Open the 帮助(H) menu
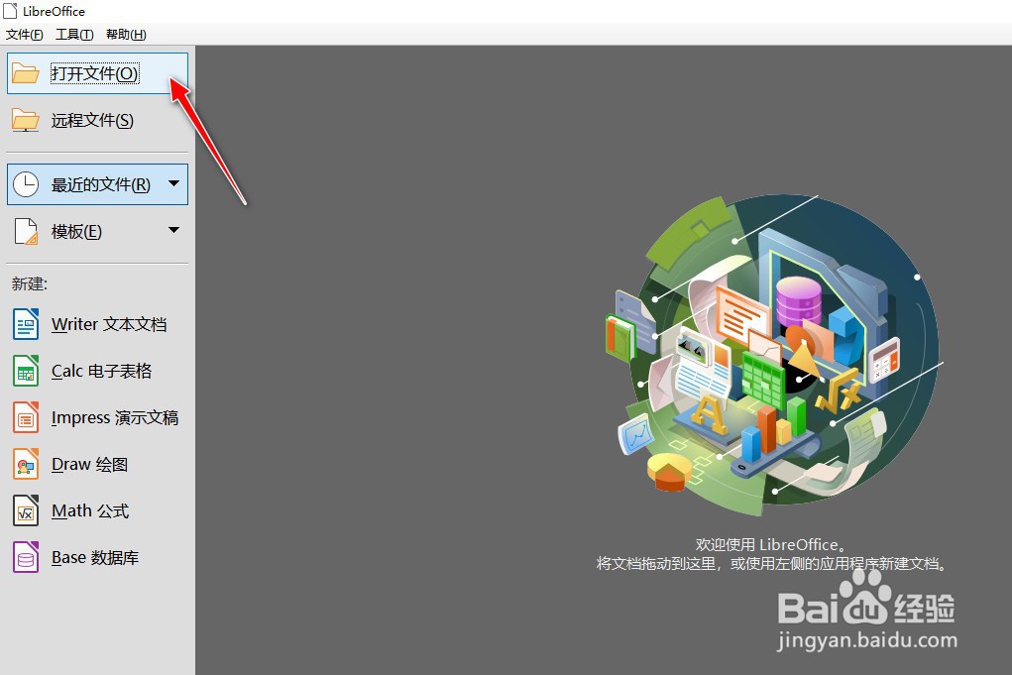The width and height of the screenshot is (1012, 675). [x=126, y=35]
